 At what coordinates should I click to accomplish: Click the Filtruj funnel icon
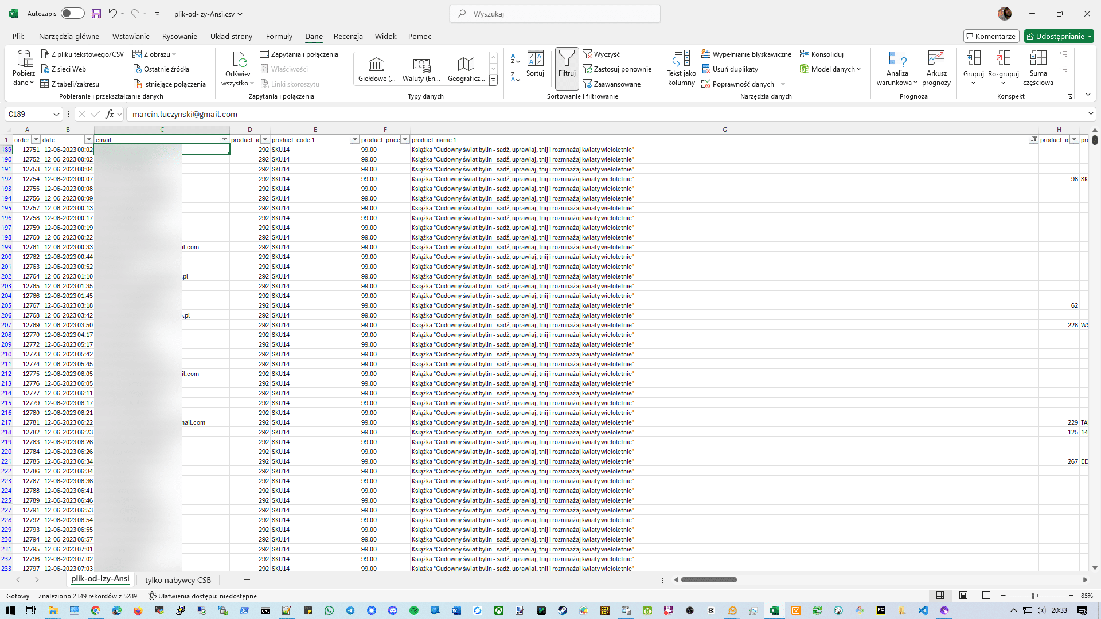[567, 58]
